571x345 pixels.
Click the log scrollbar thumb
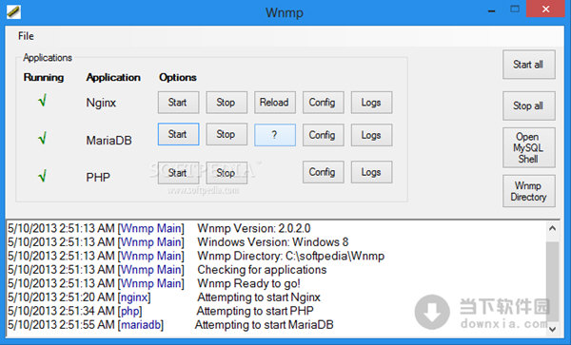552,280
